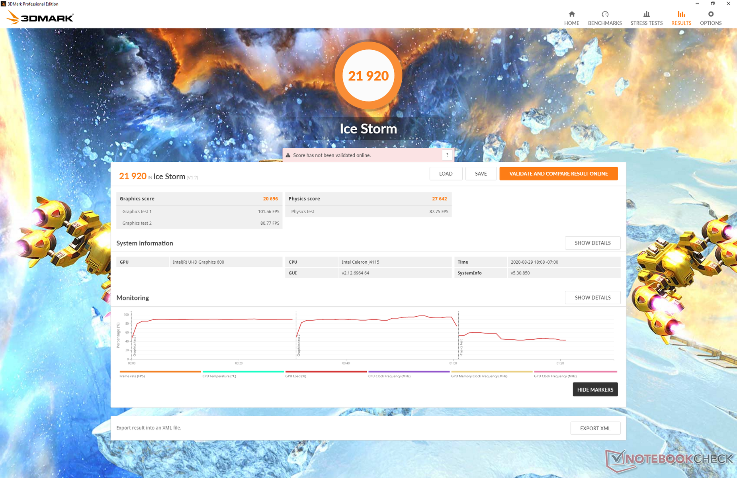Click the 21 920 score circle

coord(368,76)
